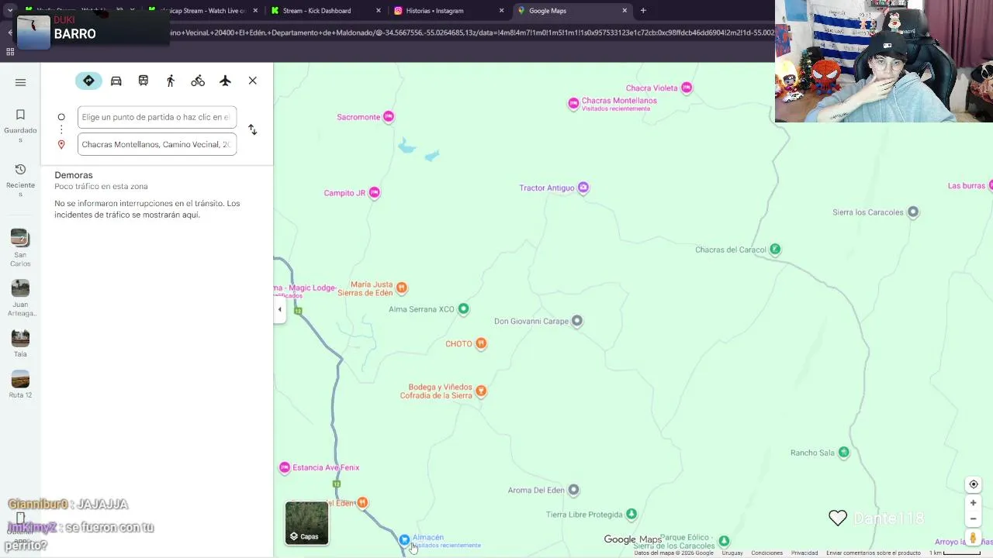Click the Demoras heading
Image resolution: width=993 pixels, height=558 pixels.
point(74,175)
